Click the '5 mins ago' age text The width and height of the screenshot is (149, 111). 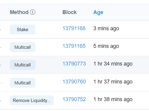(x=106, y=46)
